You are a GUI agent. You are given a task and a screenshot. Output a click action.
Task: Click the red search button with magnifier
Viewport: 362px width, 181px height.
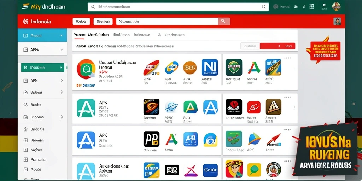pyautogui.click(x=224, y=21)
